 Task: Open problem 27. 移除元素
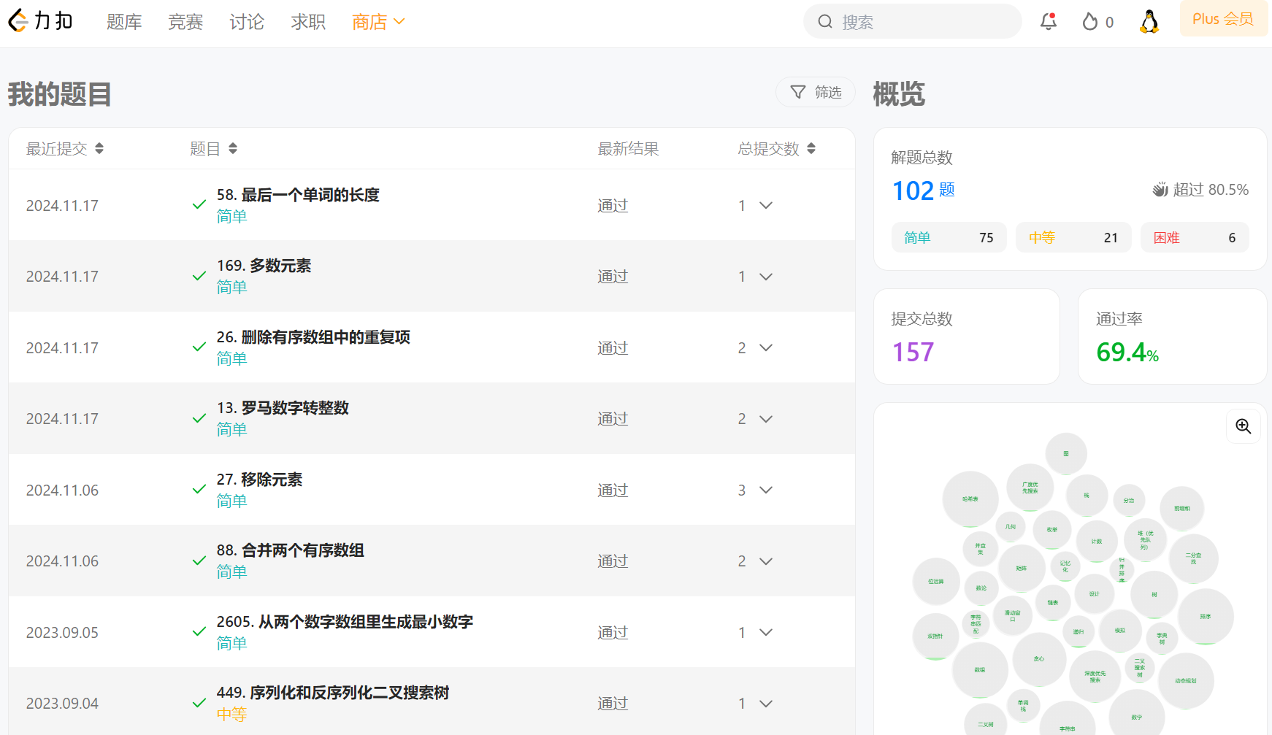(259, 480)
